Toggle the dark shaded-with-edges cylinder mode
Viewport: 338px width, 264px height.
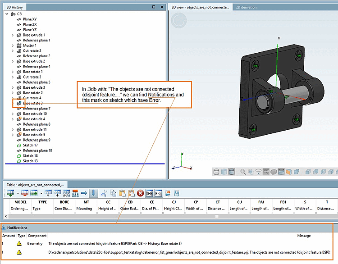click(x=232, y=172)
